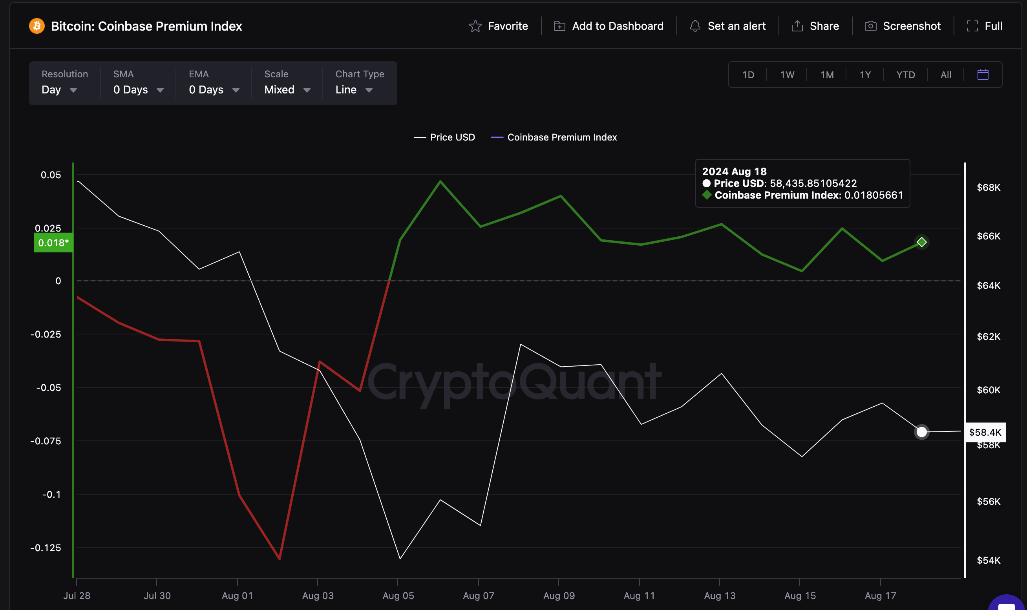The image size is (1027, 610).
Task: Open the EMA 0 Days dropdown
Action: click(x=214, y=82)
